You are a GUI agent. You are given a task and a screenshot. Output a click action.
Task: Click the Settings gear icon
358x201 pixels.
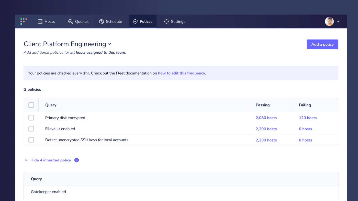(166, 21)
